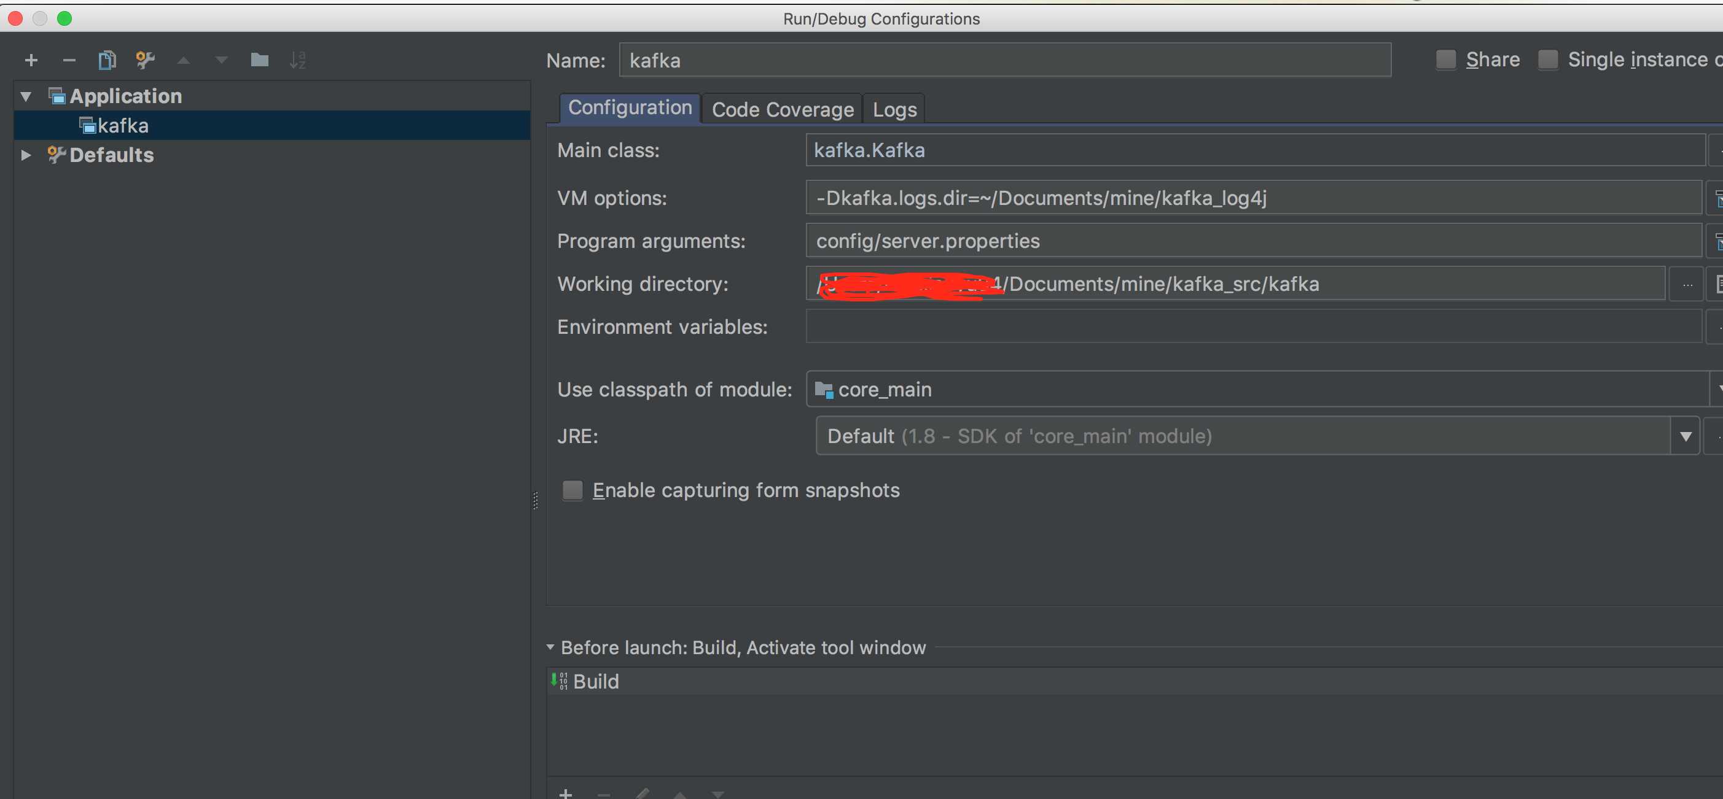Image resolution: width=1723 pixels, height=799 pixels.
Task: Click the Working directory field
Action: pos(1235,284)
